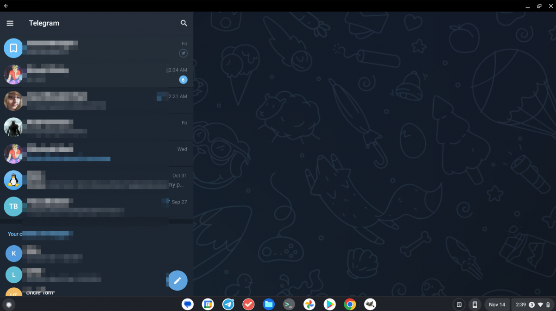The image size is (556, 311).
Task: Open Google Photos from the shelf
Action: (x=309, y=305)
